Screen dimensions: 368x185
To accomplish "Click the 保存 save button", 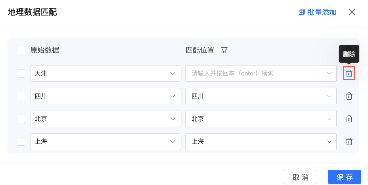I will (x=344, y=177).
